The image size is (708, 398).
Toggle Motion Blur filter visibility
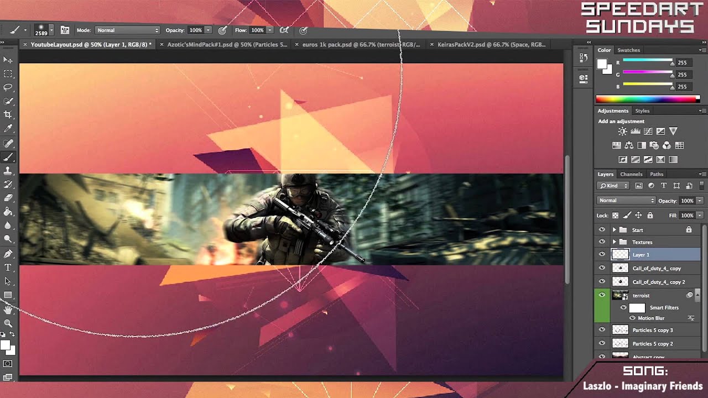[x=632, y=318]
